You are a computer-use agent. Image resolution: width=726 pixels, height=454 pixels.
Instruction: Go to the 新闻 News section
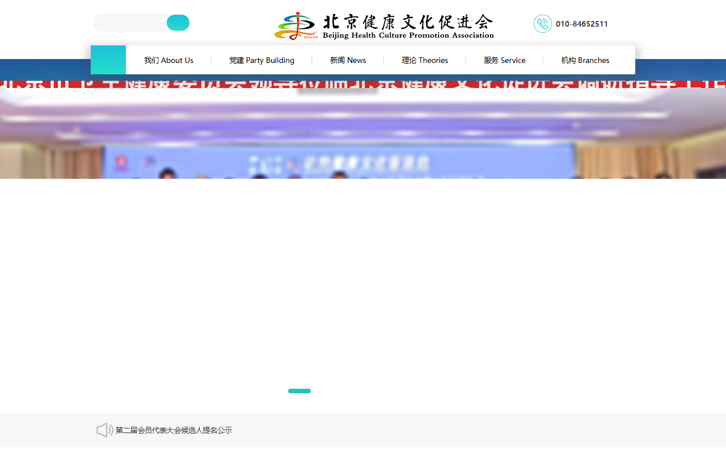[x=348, y=60]
